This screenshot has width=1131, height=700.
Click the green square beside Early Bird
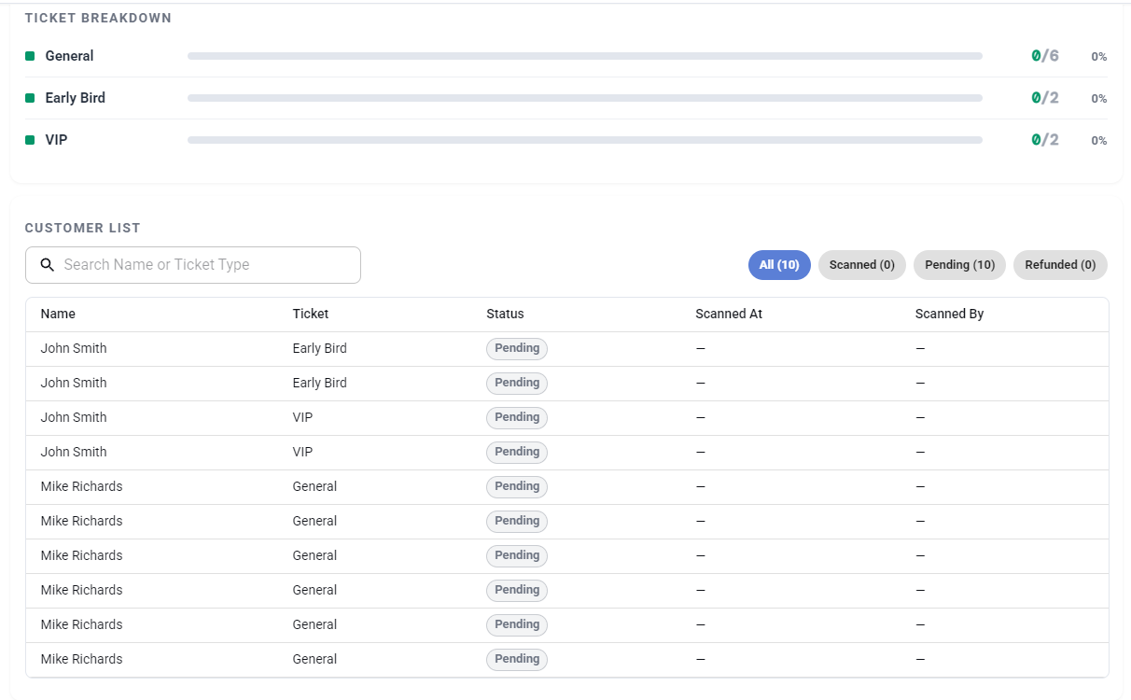[x=30, y=98]
